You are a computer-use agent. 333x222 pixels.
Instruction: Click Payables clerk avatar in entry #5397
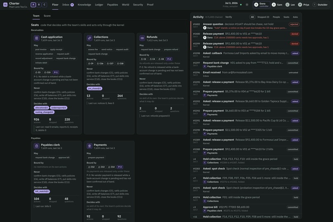tap(205, 67)
